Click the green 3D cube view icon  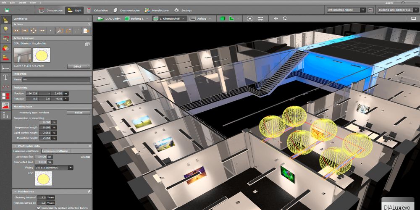tap(223, 18)
